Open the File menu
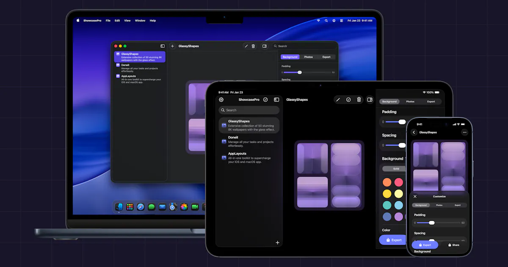Viewport: 508px width, 267px height. click(x=108, y=20)
